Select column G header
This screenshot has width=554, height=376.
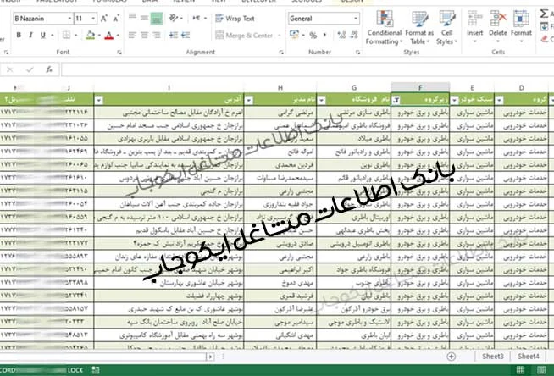tap(354, 87)
